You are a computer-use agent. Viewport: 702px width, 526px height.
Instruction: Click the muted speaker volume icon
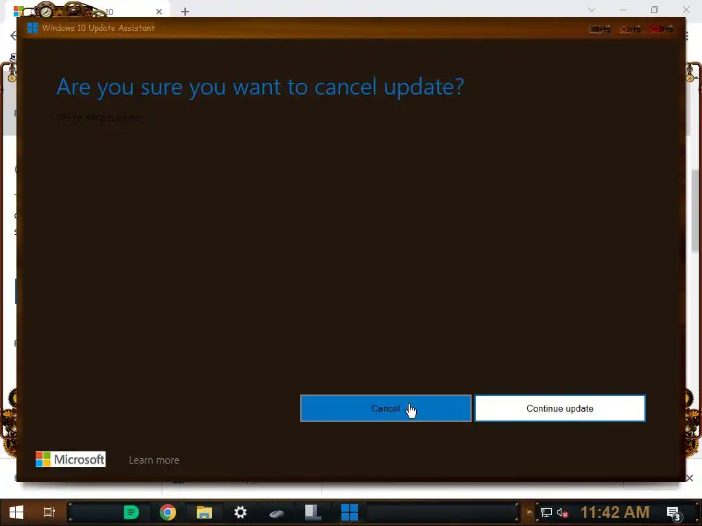[x=562, y=512]
